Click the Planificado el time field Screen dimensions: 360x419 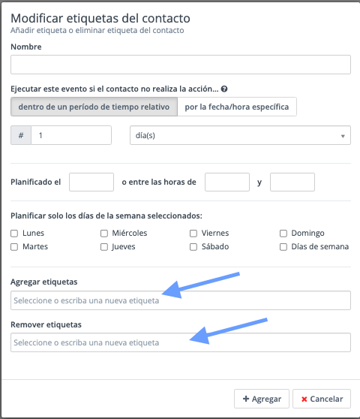coord(91,182)
